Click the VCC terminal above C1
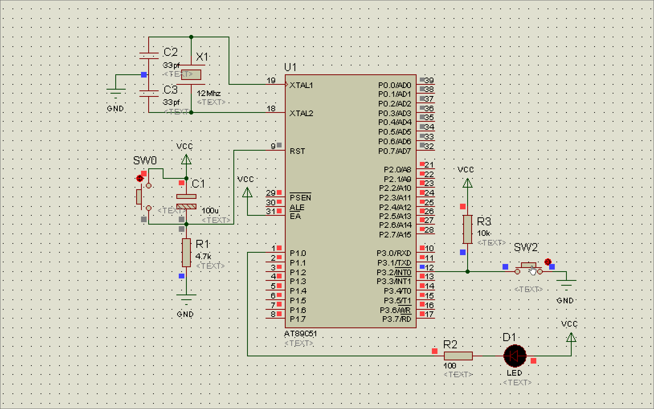The image size is (654, 409). [x=186, y=160]
